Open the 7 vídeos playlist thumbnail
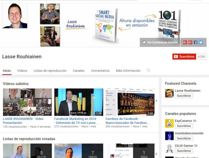The height and width of the screenshot is (158, 209). (x=79, y=151)
